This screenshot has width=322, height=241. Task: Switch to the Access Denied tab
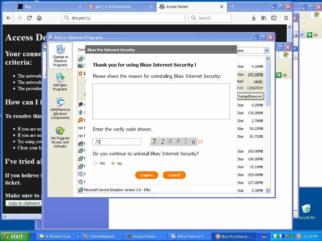click(x=192, y=7)
